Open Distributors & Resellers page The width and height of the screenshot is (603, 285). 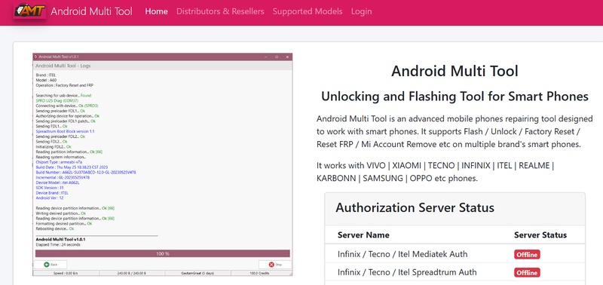point(220,11)
